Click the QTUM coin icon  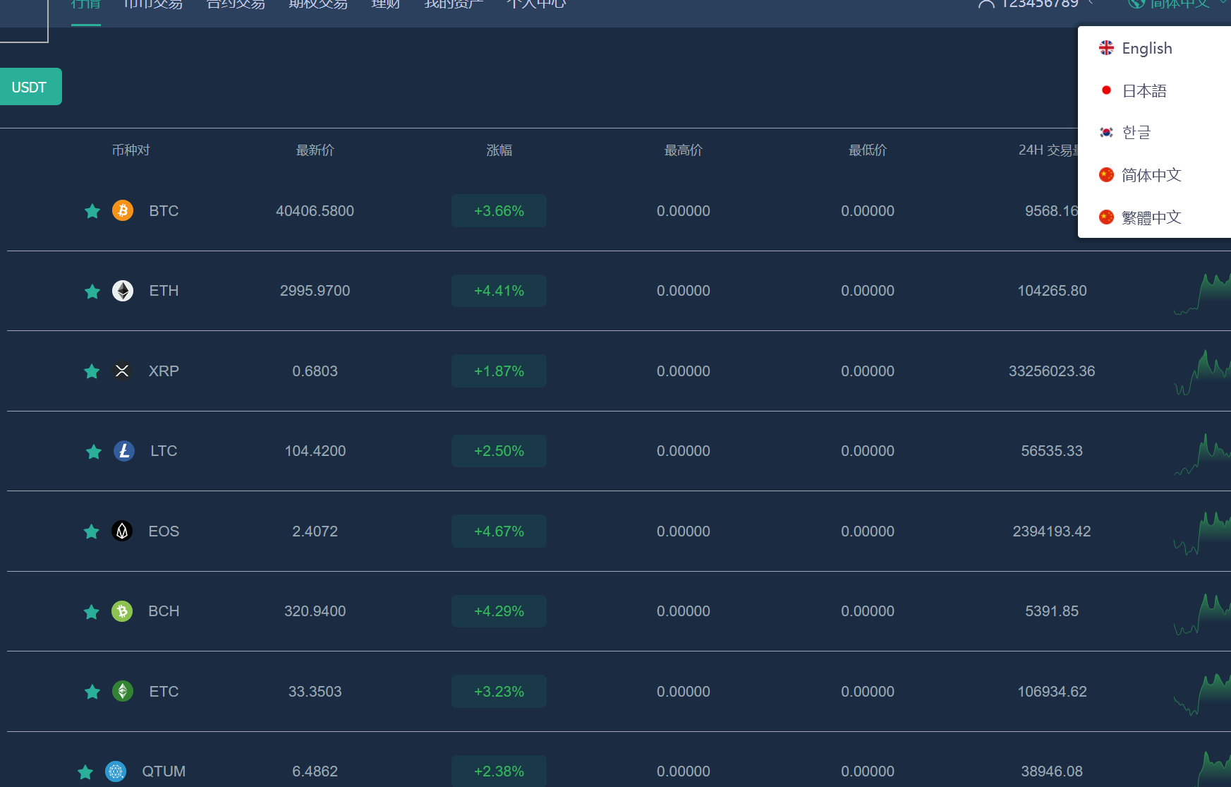(116, 771)
